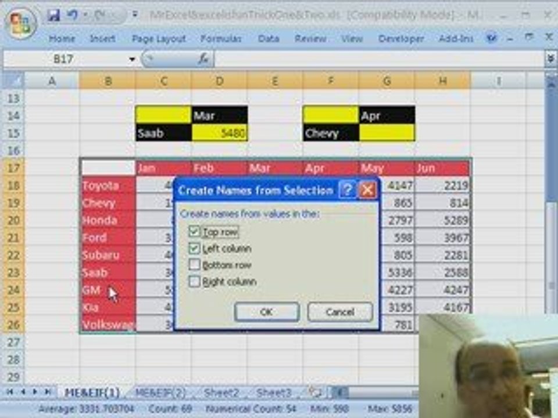Open the Insert ribbon tab
This screenshot has width=558, height=418.
click(102, 38)
